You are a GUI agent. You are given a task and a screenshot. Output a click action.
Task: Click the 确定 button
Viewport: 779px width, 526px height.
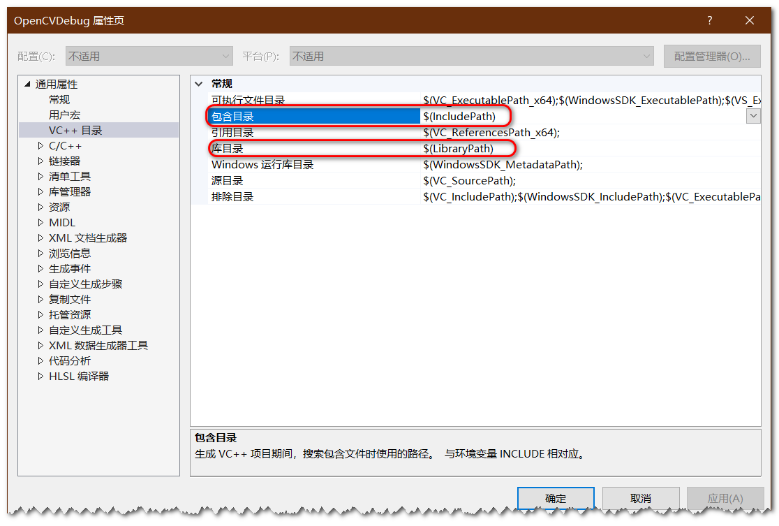556,498
